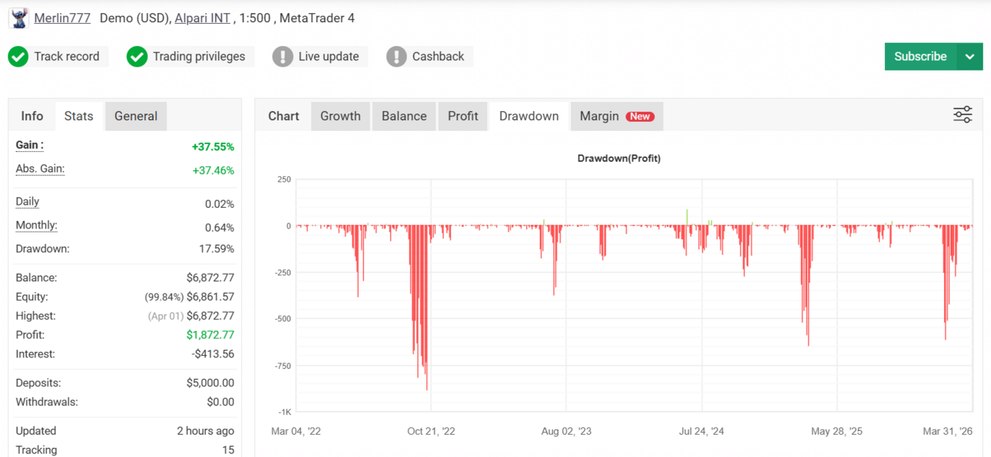This screenshot has height=457, width=991.
Task: Open chart settings sliders icon
Action: 963,115
